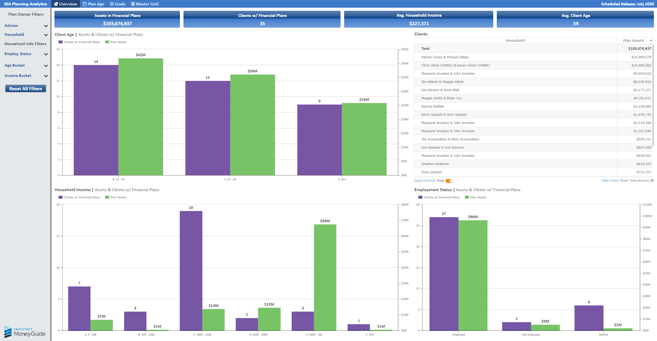
Task: Open the Overview tab with pie icon
Action: pos(66,4)
